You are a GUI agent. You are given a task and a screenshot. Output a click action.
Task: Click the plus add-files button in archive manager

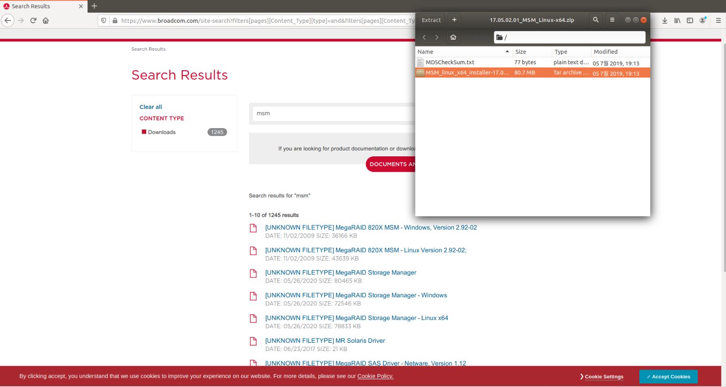point(454,20)
